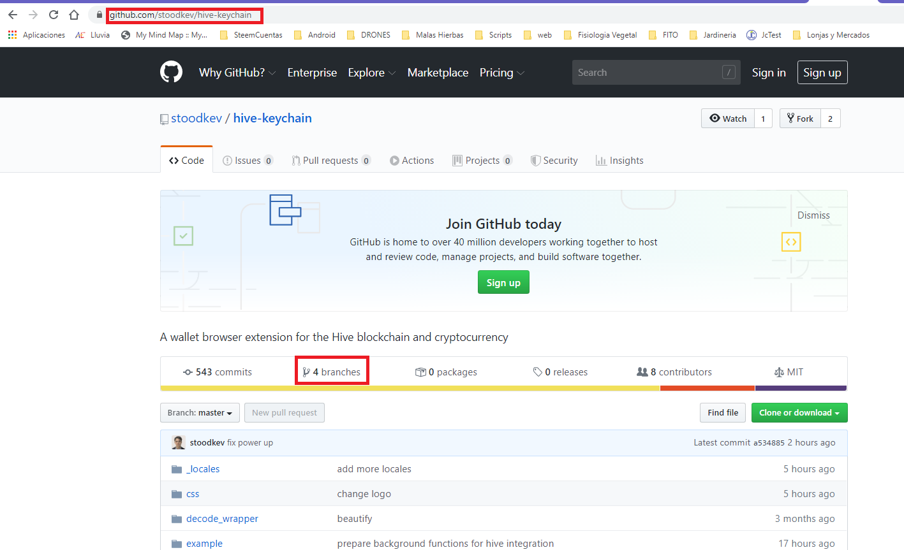Open the JcTest bookmark
Image resolution: width=904 pixels, height=550 pixels.
(x=764, y=35)
